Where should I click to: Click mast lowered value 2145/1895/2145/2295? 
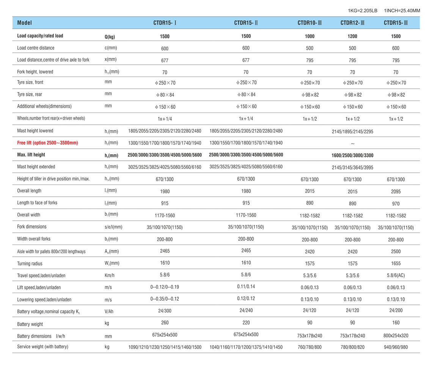(x=352, y=132)
